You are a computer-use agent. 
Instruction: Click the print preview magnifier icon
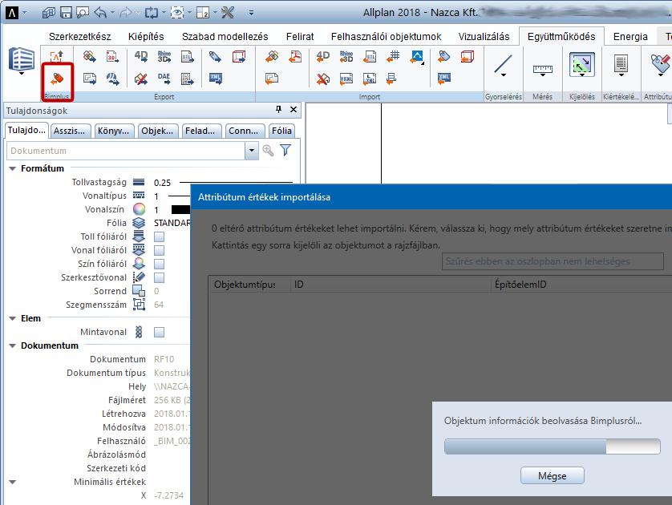83,12
